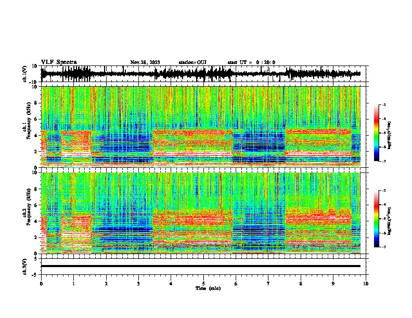This screenshot has height=318, width=412.
Task: Click time tick label "4" on time axis
Action: [x=171, y=284]
